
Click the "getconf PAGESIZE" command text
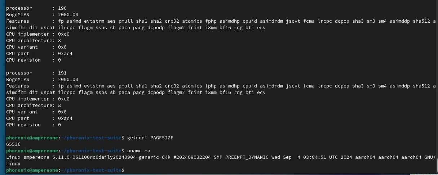[150, 138]
